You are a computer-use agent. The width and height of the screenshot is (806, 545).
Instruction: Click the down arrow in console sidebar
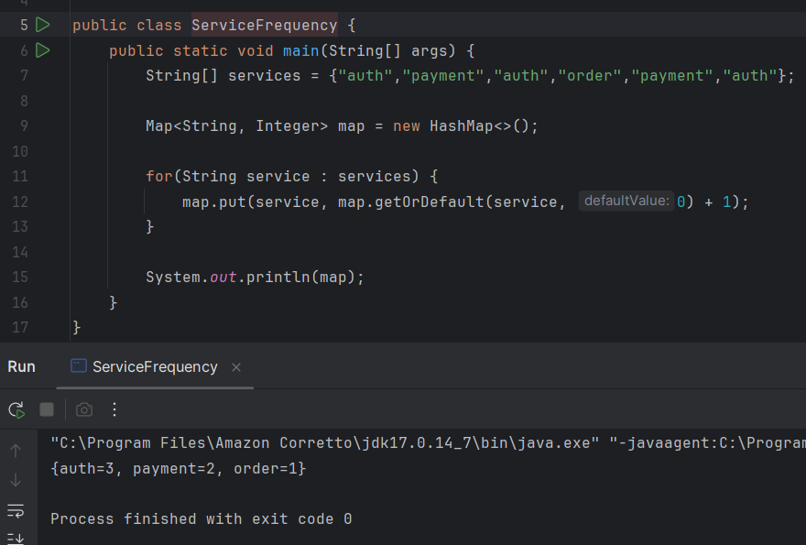pos(16,480)
